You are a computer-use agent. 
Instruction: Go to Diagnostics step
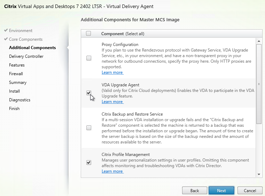pyautogui.click(x=20, y=100)
